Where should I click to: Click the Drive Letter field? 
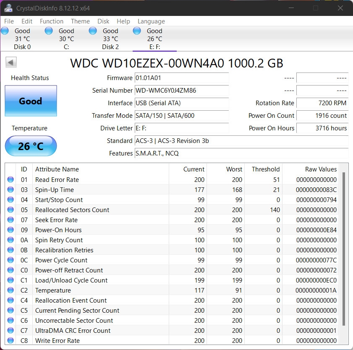(x=182, y=128)
